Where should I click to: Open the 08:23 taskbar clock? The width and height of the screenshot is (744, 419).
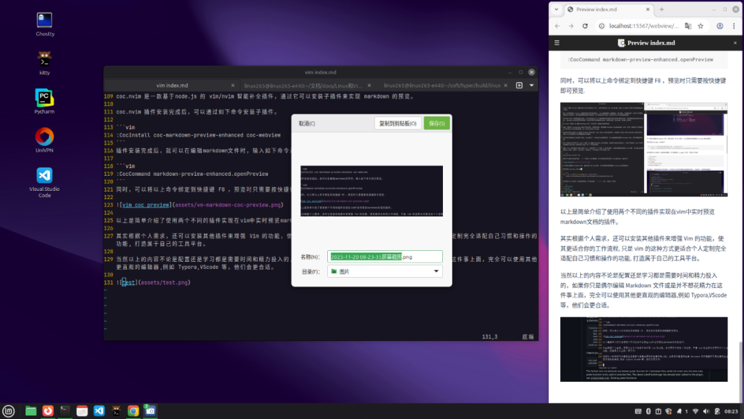(x=731, y=411)
